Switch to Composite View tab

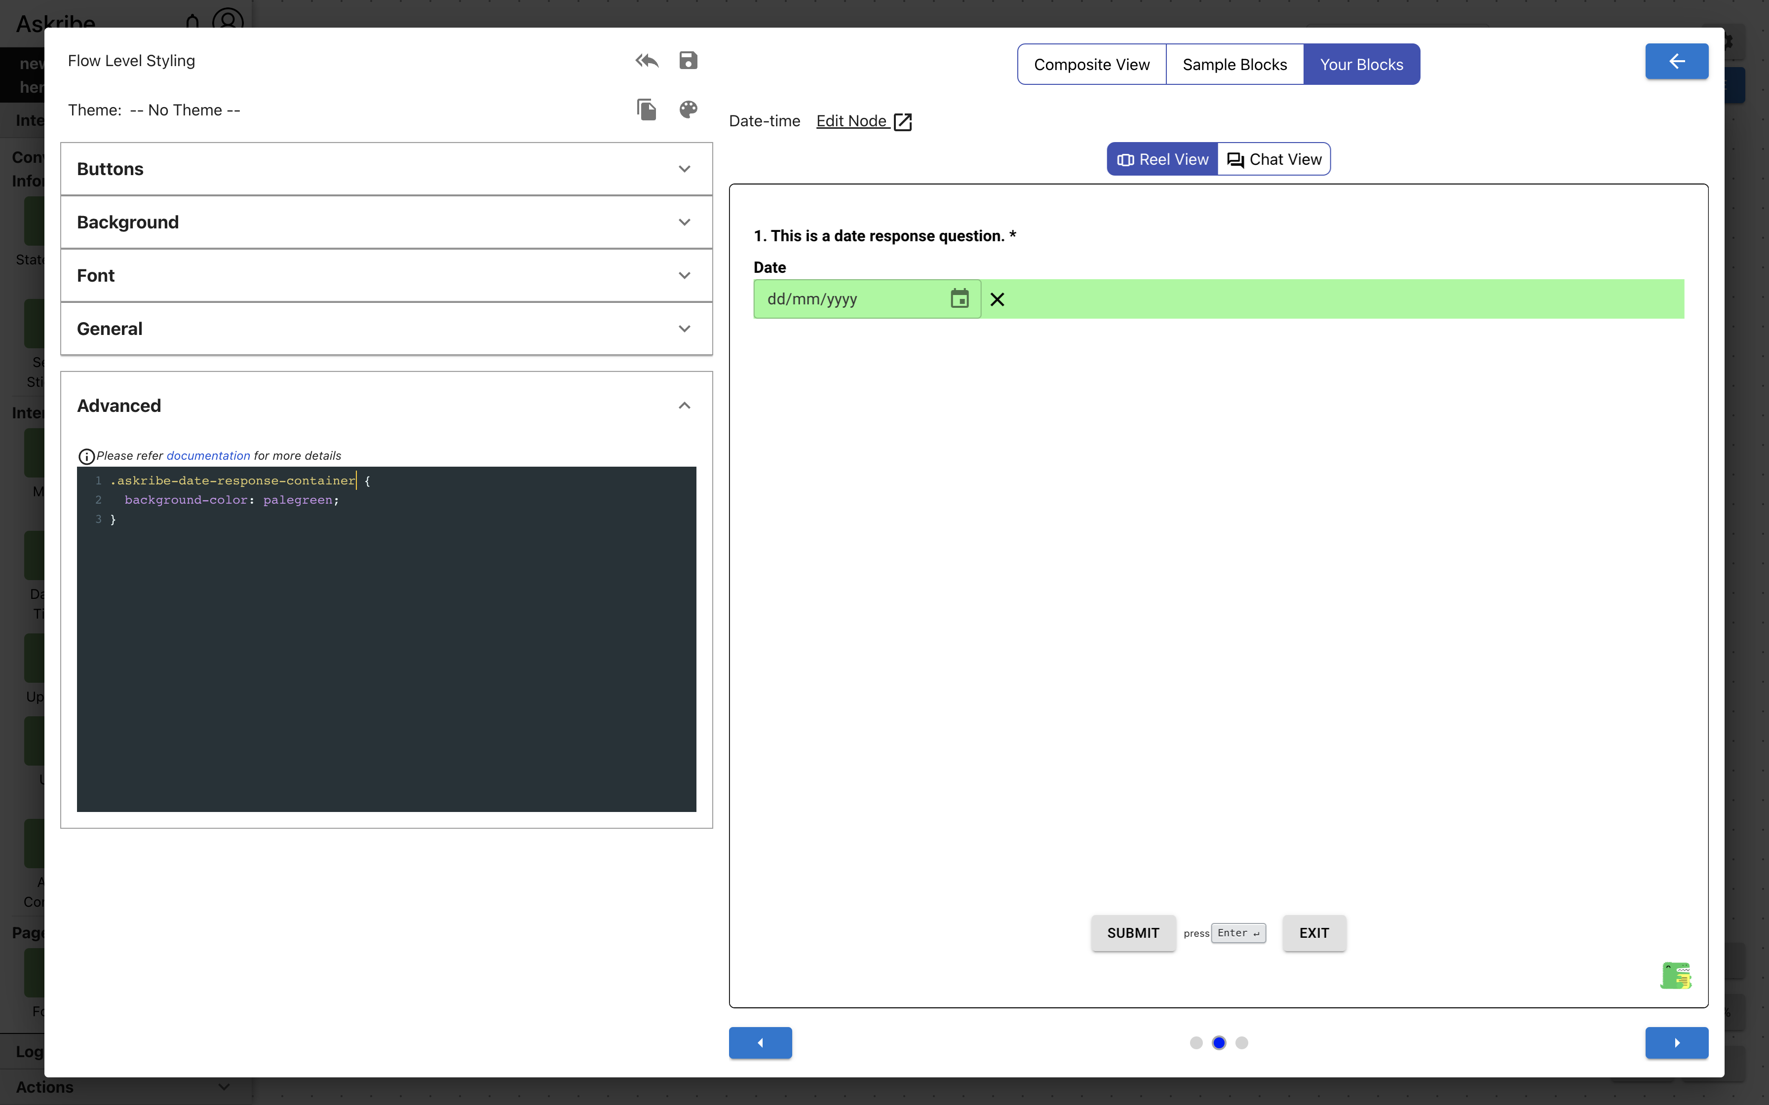click(x=1091, y=64)
